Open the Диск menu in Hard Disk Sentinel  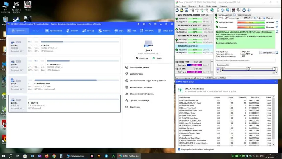point(184,6)
